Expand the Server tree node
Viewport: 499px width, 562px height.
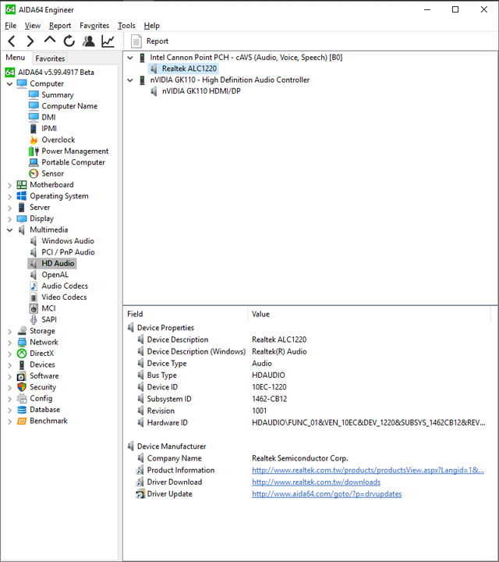click(9, 208)
